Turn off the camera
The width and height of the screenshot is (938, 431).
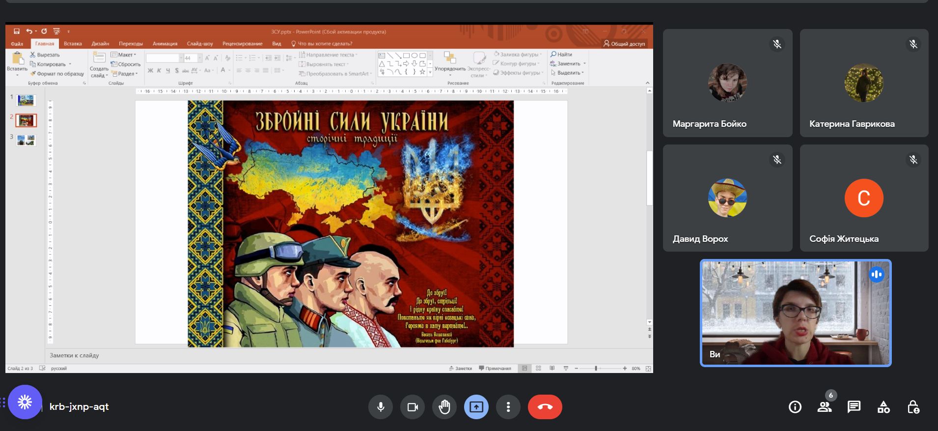413,407
